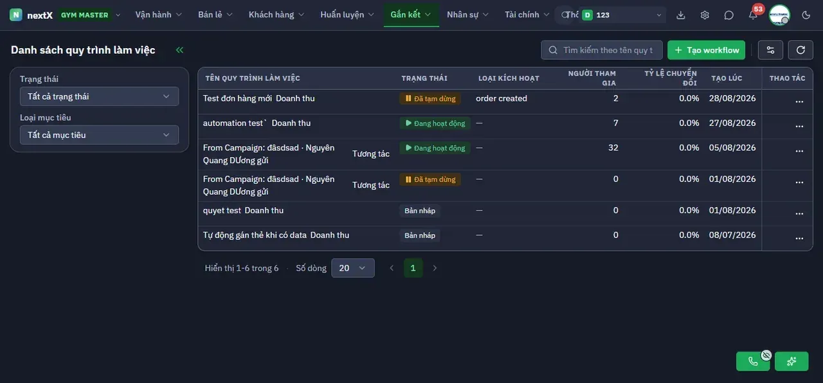
Task: Sort by Tạo lúc column header
Action: coord(727,78)
